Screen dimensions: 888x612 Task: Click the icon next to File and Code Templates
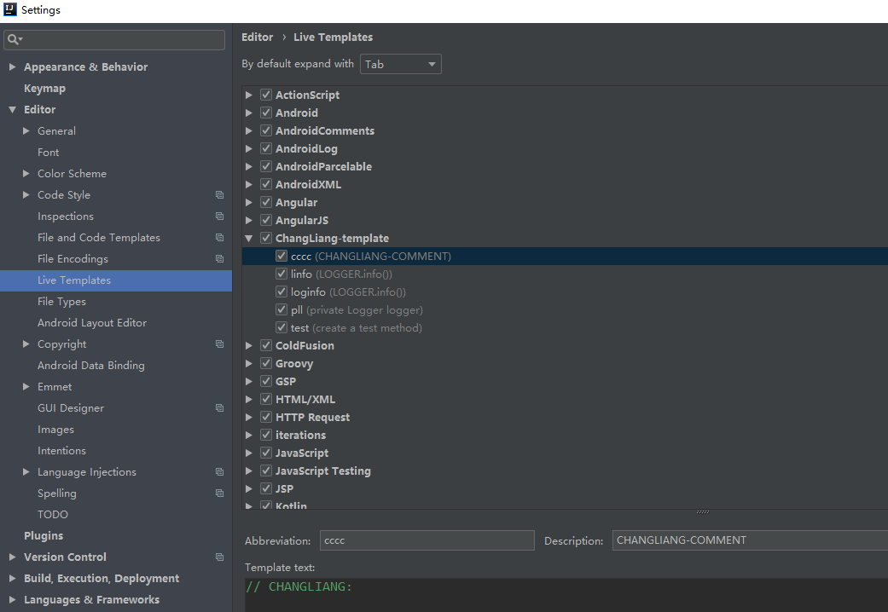tap(219, 237)
